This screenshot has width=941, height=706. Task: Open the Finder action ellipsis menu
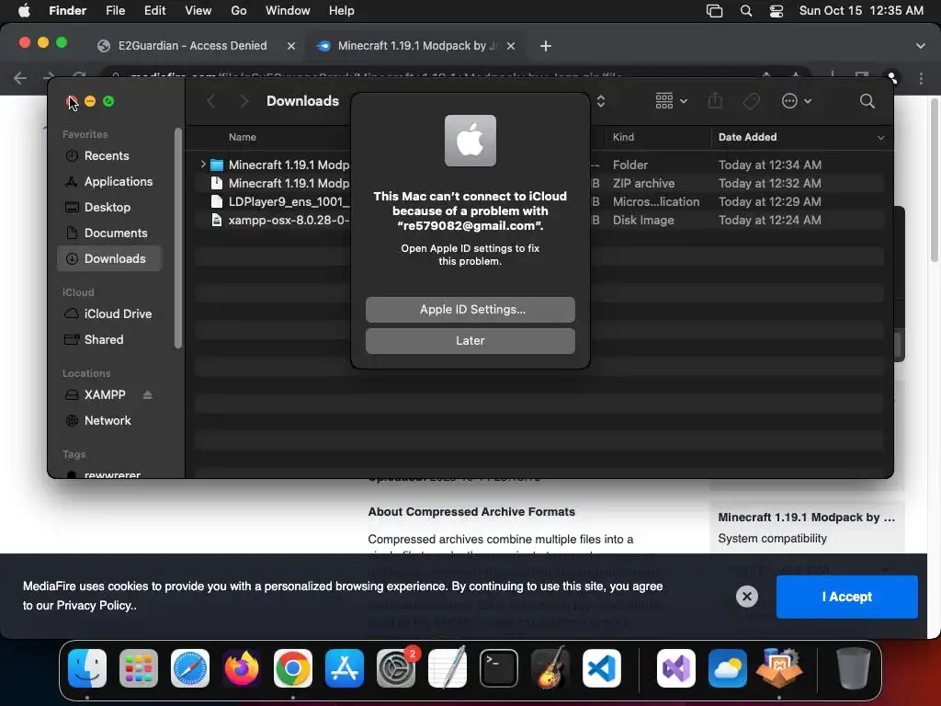tap(797, 101)
